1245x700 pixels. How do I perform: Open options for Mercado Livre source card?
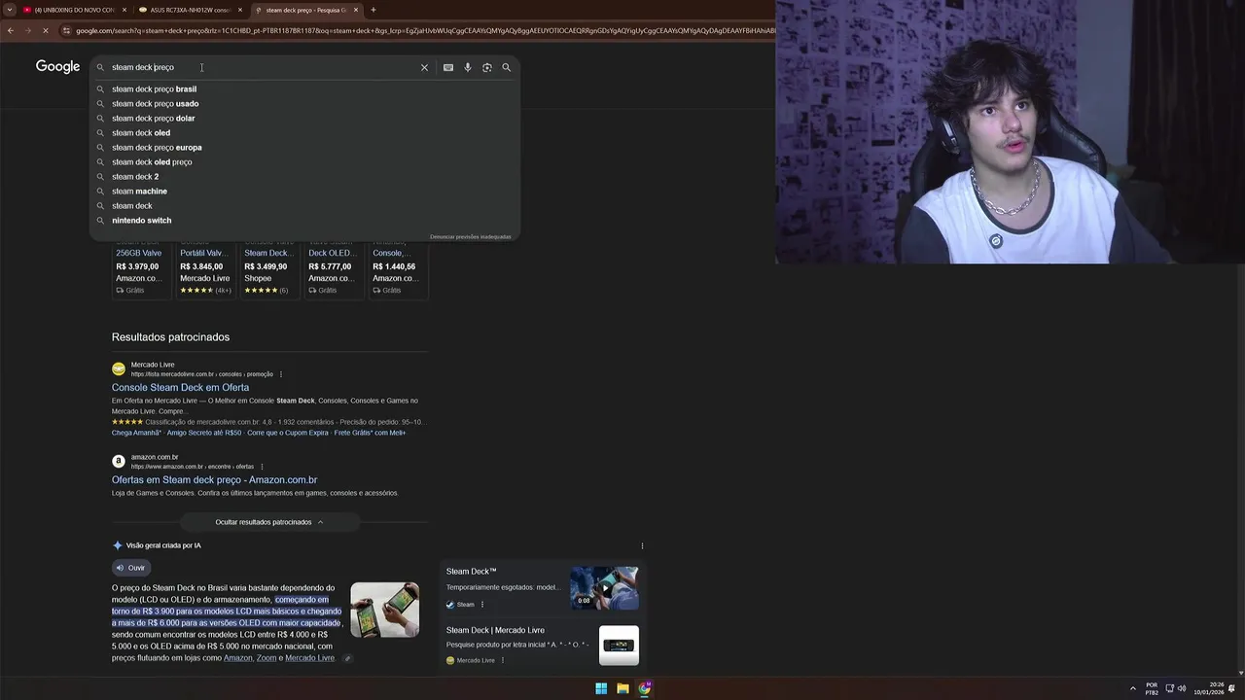(x=503, y=660)
